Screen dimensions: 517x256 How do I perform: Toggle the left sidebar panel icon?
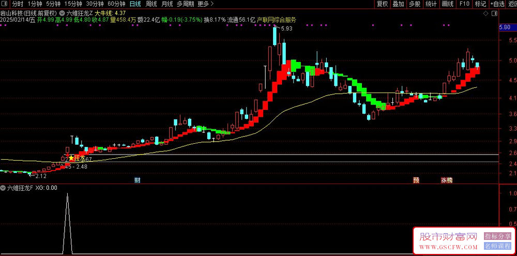click(x=4, y=4)
